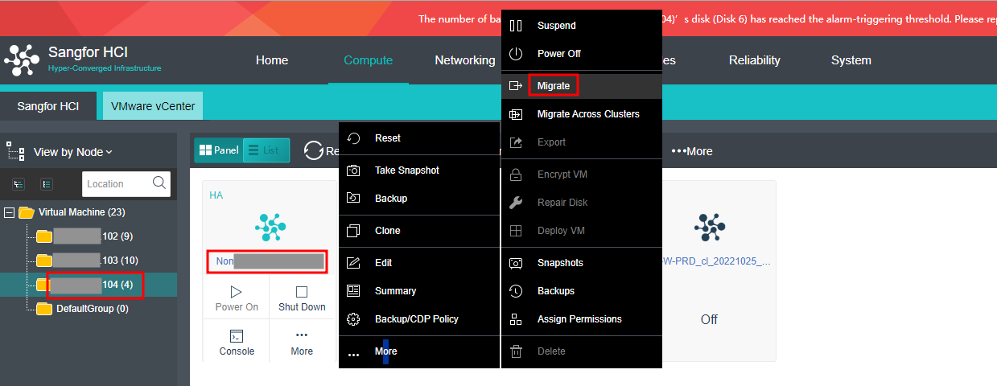Viewport: 997px width, 386px height.
Task: Click the Sangfor HCI logo icon
Action: pyautogui.click(x=22, y=60)
